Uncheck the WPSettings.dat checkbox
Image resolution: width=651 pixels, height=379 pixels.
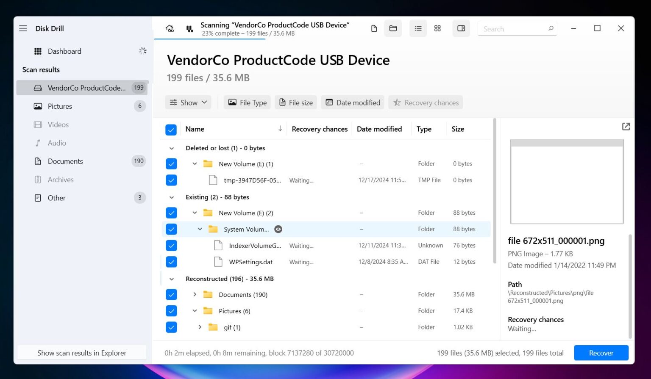[x=171, y=262]
